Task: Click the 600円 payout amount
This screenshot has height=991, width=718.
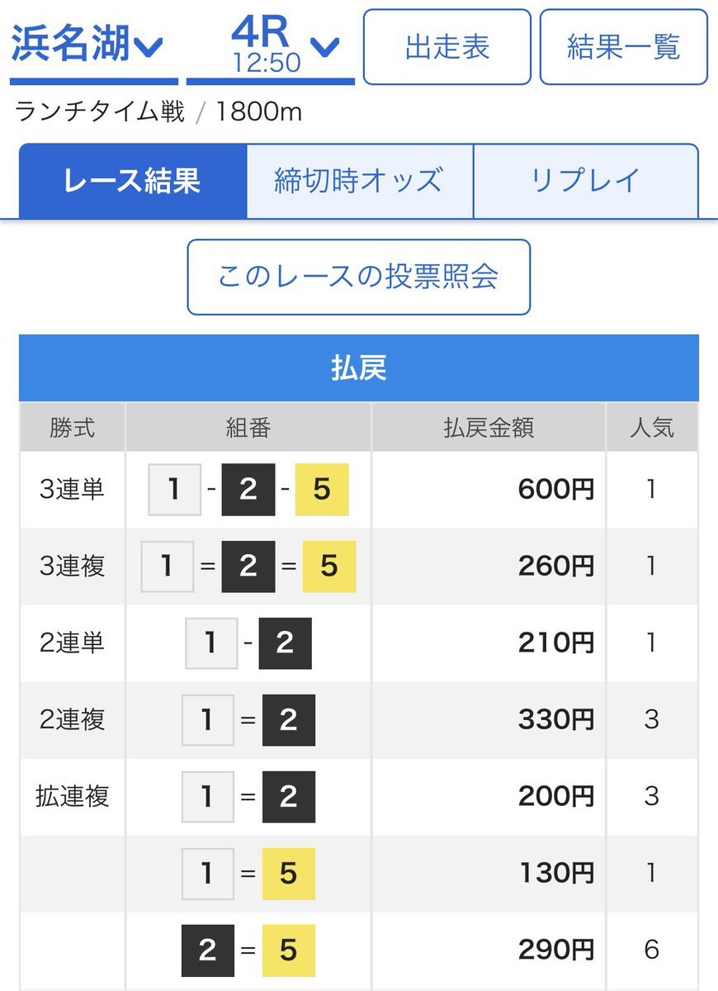Action: click(x=556, y=490)
